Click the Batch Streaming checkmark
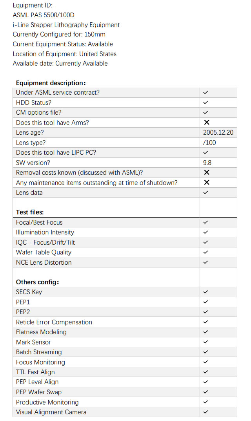 206,352
